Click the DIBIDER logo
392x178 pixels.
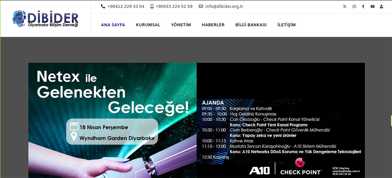pos(45,19)
